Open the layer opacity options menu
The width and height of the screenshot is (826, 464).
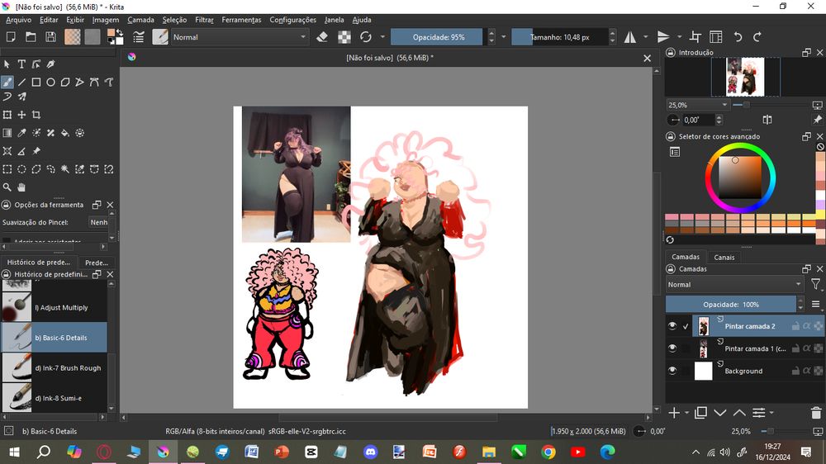(x=815, y=305)
